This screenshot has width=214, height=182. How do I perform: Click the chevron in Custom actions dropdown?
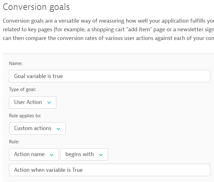58,128
